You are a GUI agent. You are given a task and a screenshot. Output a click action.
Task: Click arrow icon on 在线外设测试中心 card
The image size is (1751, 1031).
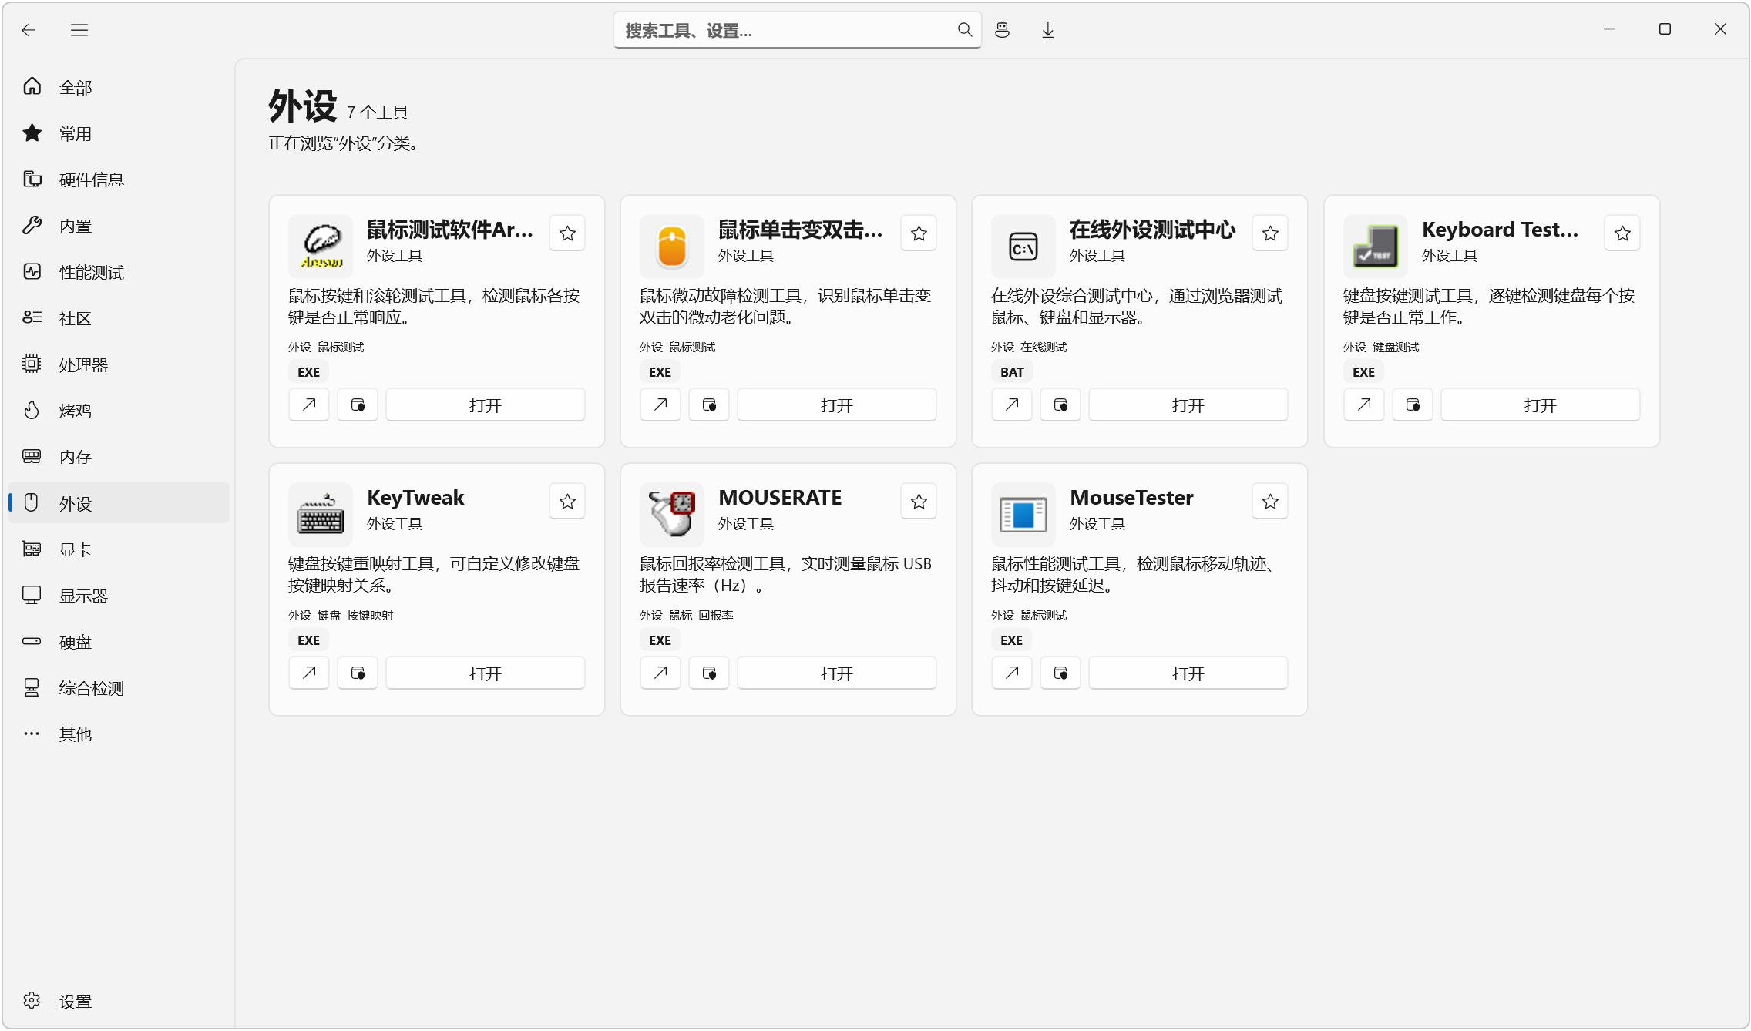1012,405
